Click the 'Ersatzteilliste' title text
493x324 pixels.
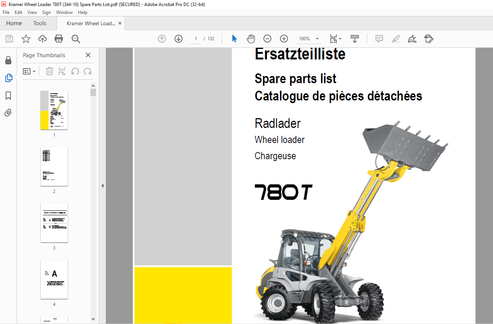(x=300, y=54)
